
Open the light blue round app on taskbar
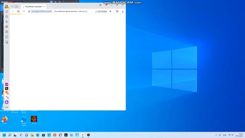pos(72,135)
